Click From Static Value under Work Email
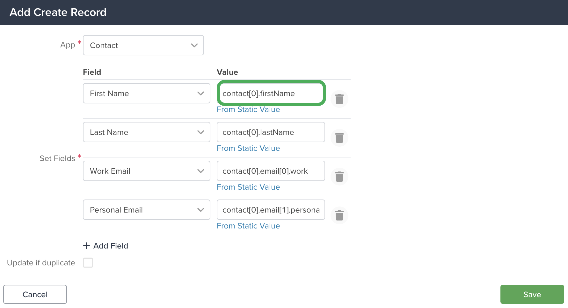This screenshot has height=308, width=568. (248, 187)
